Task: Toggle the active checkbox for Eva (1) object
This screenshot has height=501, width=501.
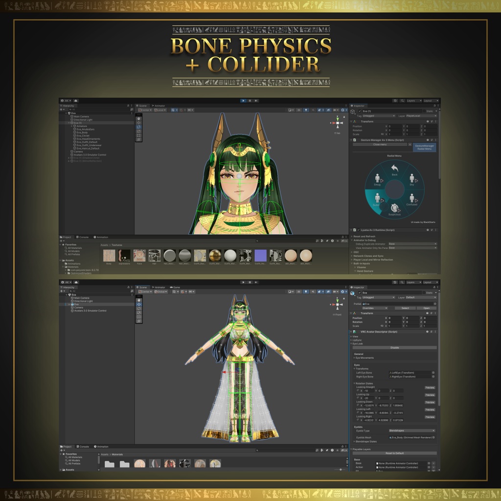Action: 360,111
